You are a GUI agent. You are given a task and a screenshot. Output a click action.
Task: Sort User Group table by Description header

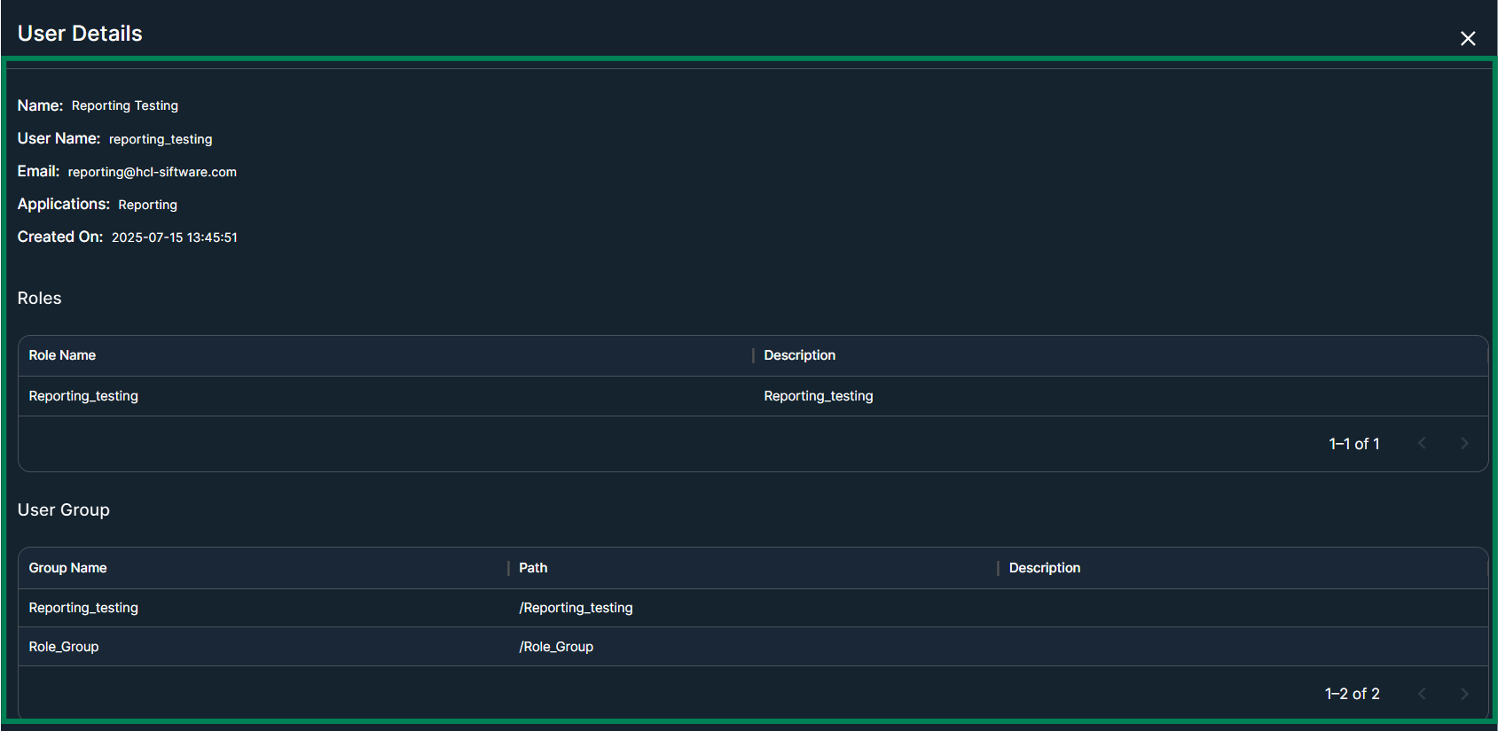coord(1045,568)
